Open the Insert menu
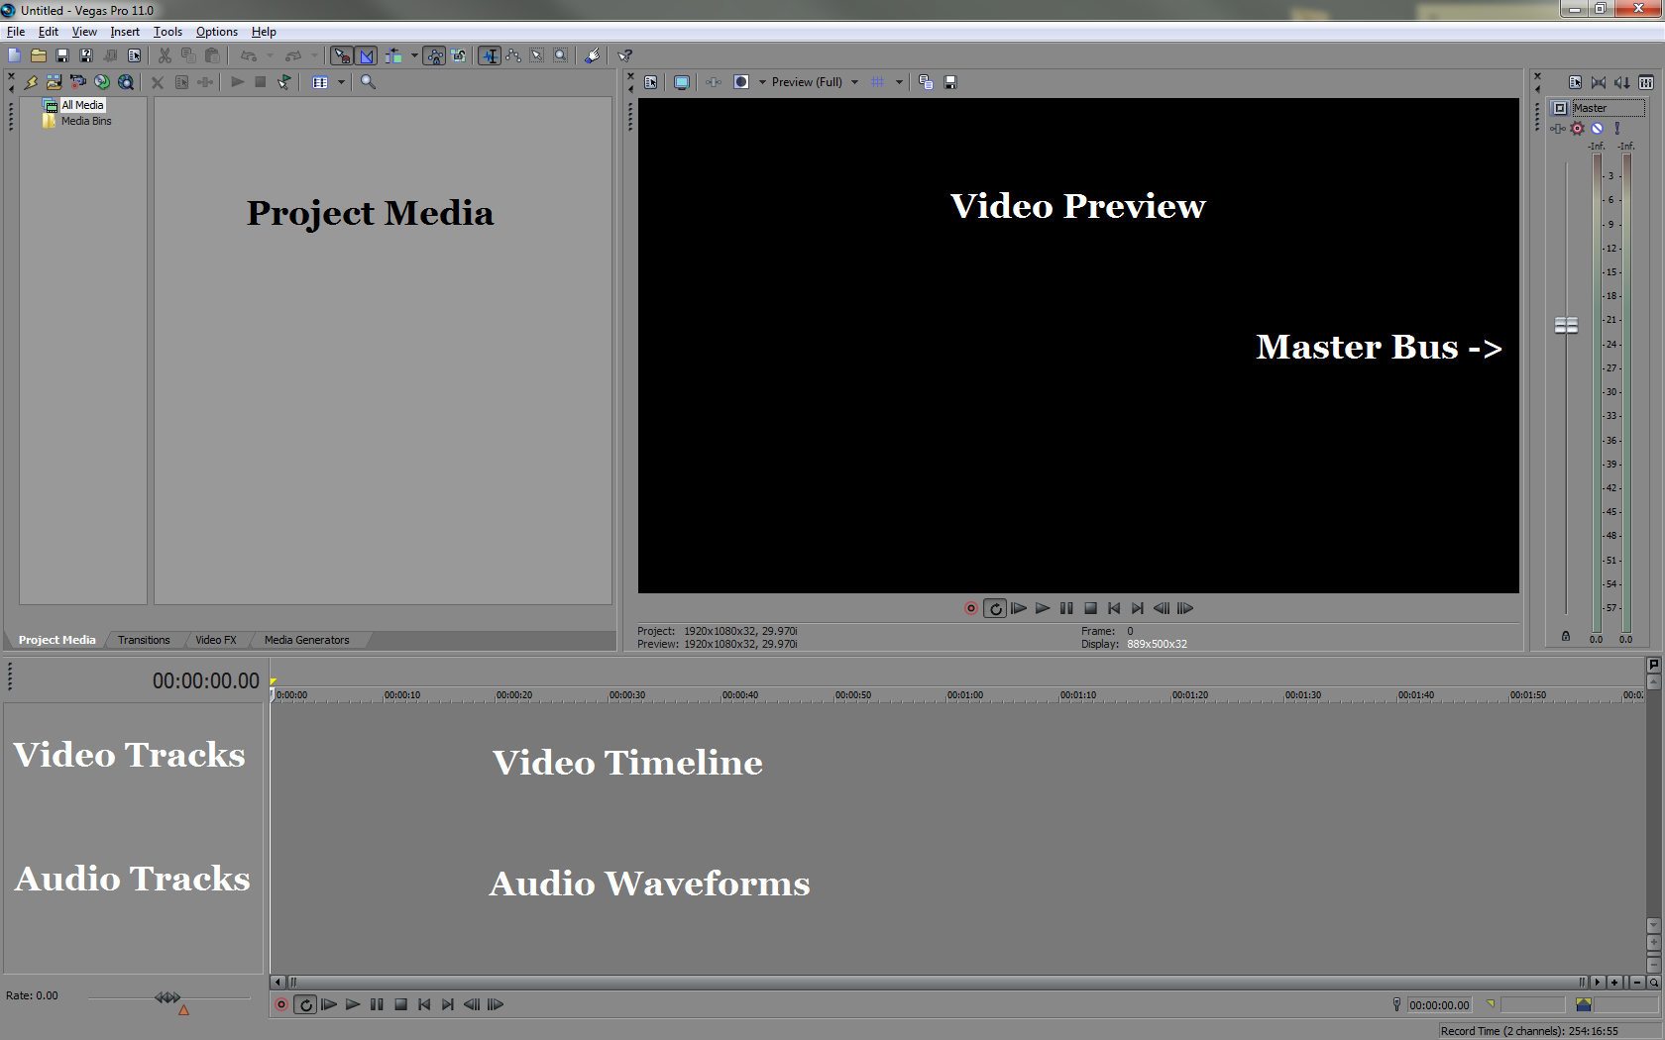Screen dimensions: 1665x1040 (124, 31)
